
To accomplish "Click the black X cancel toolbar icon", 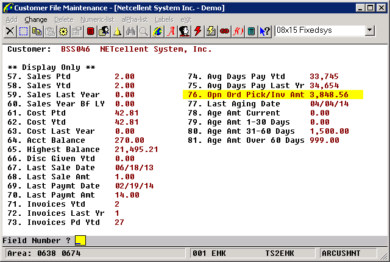I will pyautogui.click(x=10, y=32).
